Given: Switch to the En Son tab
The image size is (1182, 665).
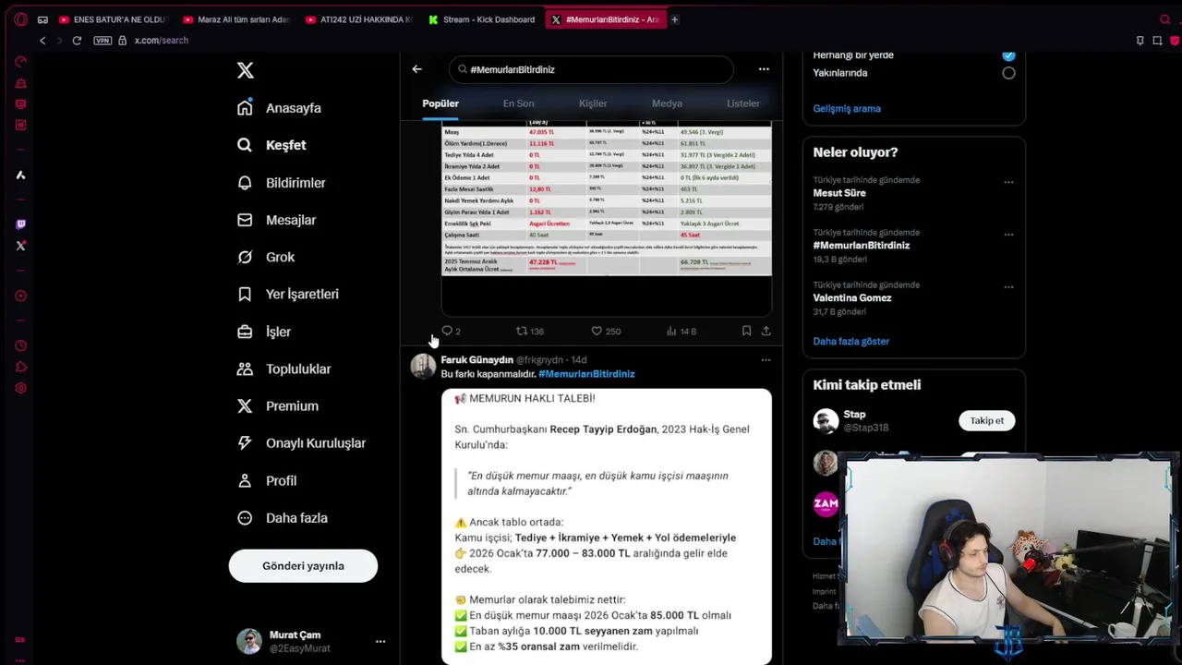Looking at the screenshot, I should (x=518, y=103).
